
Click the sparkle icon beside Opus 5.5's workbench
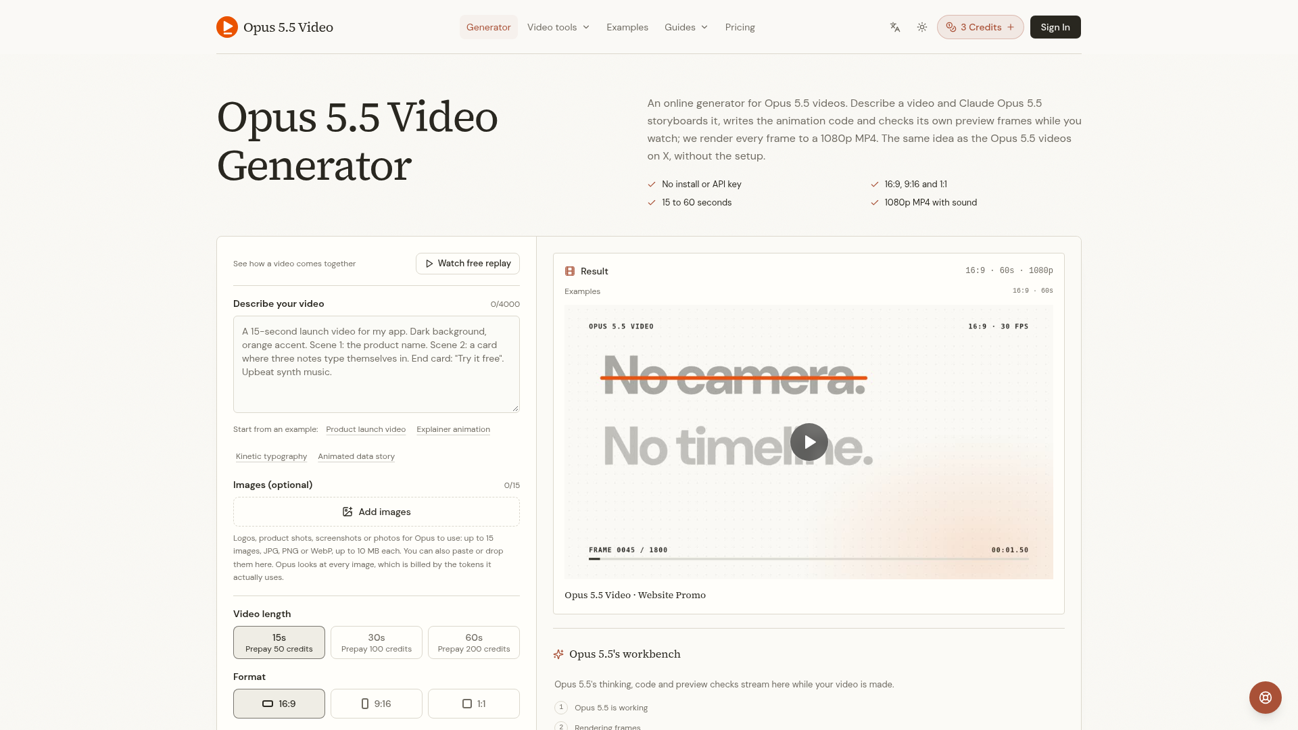[558, 654]
